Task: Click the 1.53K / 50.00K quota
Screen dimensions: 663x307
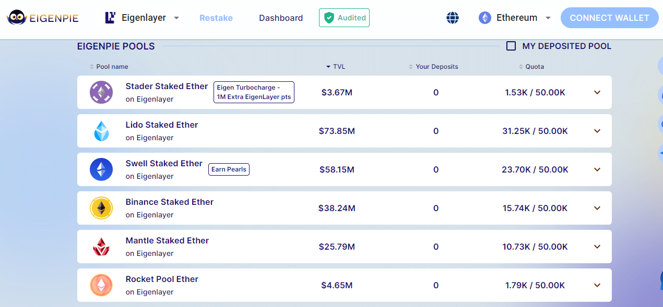Action: tap(535, 92)
